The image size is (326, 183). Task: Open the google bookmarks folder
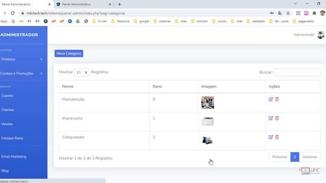142,21
